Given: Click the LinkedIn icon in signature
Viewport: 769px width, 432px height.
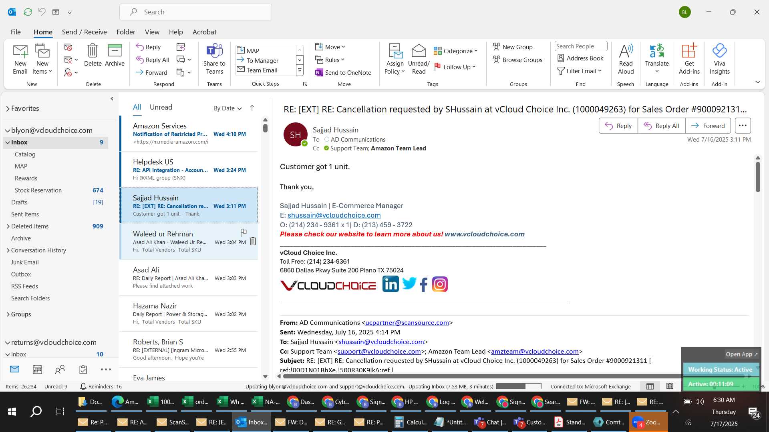Looking at the screenshot, I should pos(391,284).
